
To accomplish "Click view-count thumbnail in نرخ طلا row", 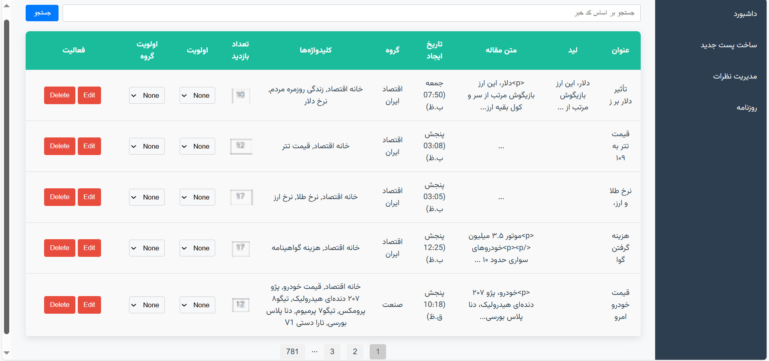I will tap(241, 197).
